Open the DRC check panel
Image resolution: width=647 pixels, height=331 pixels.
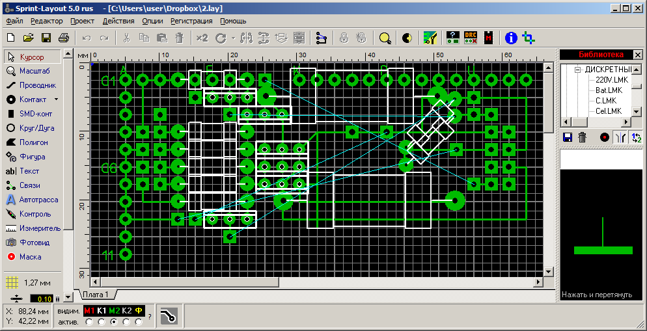(x=471, y=38)
